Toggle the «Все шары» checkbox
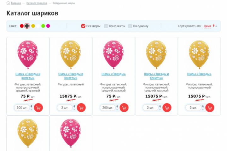This screenshot has width=227, height=151. [83, 26]
